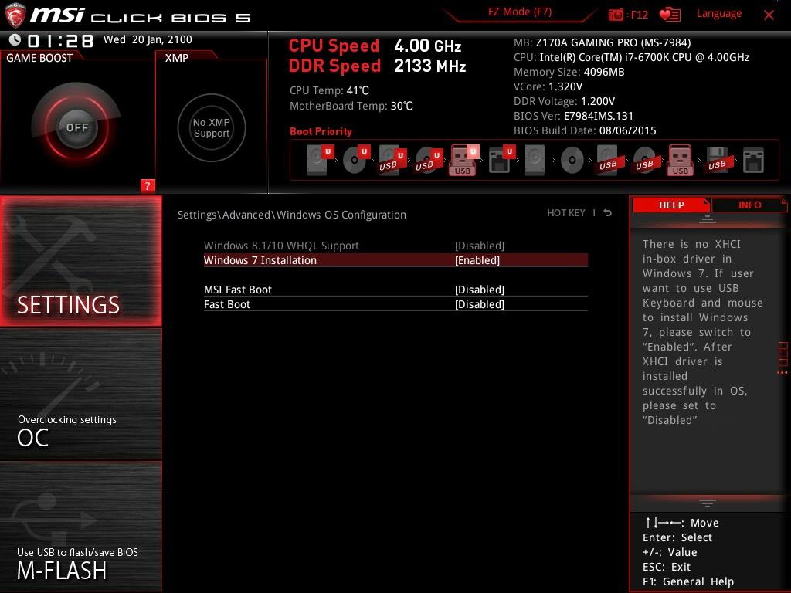The image size is (791, 593).
Task: Switch to the INFO tab
Action: click(749, 205)
